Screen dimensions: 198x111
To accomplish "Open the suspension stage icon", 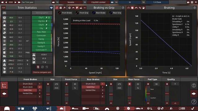I will (171, 109).
